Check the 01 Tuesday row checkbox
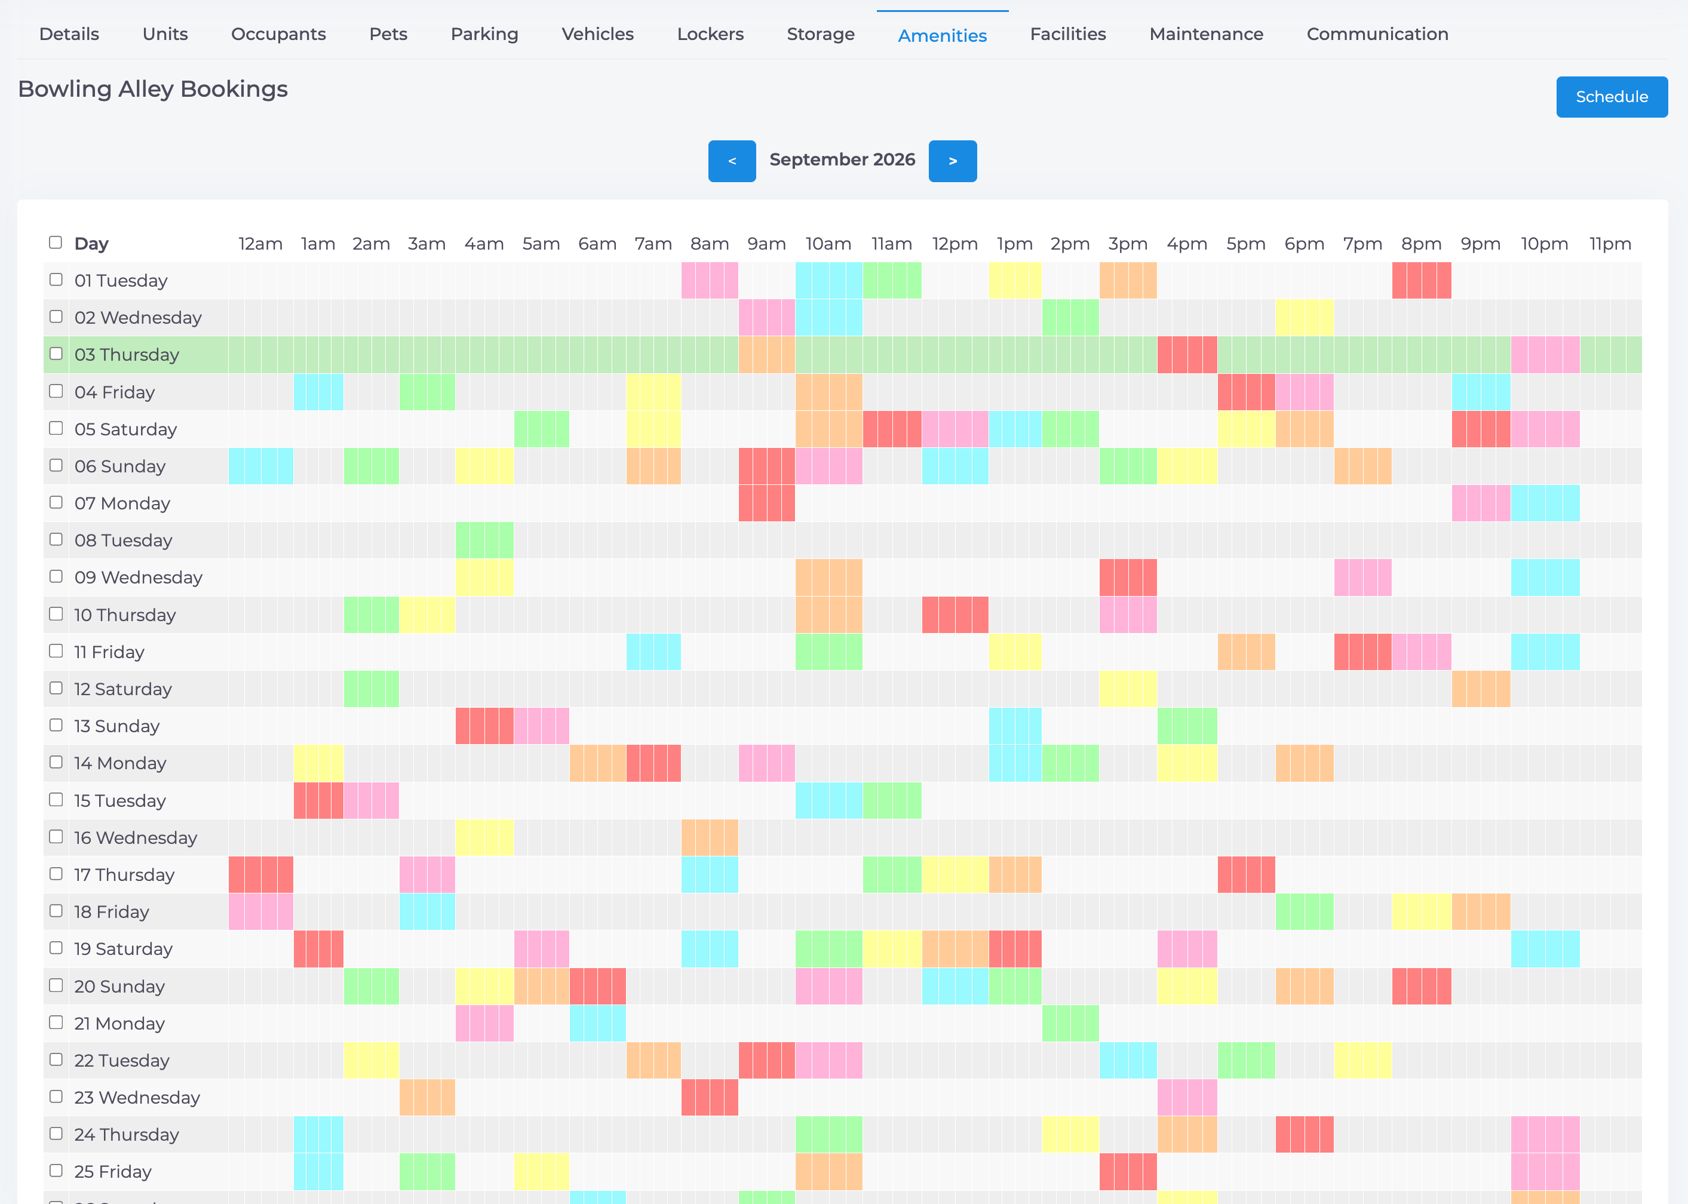 pyautogui.click(x=56, y=279)
